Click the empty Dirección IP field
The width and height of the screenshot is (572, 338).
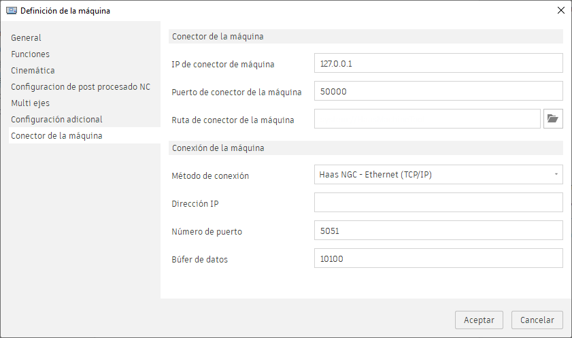coord(439,203)
